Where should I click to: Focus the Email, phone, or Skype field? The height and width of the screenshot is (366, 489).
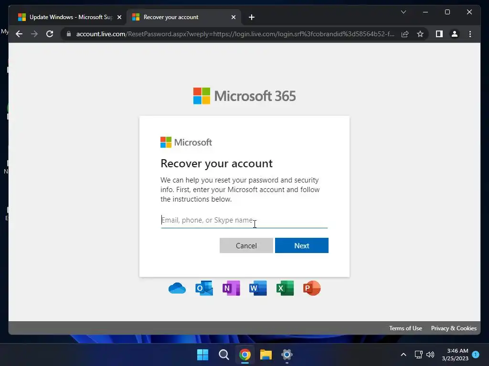pyautogui.click(x=244, y=220)
